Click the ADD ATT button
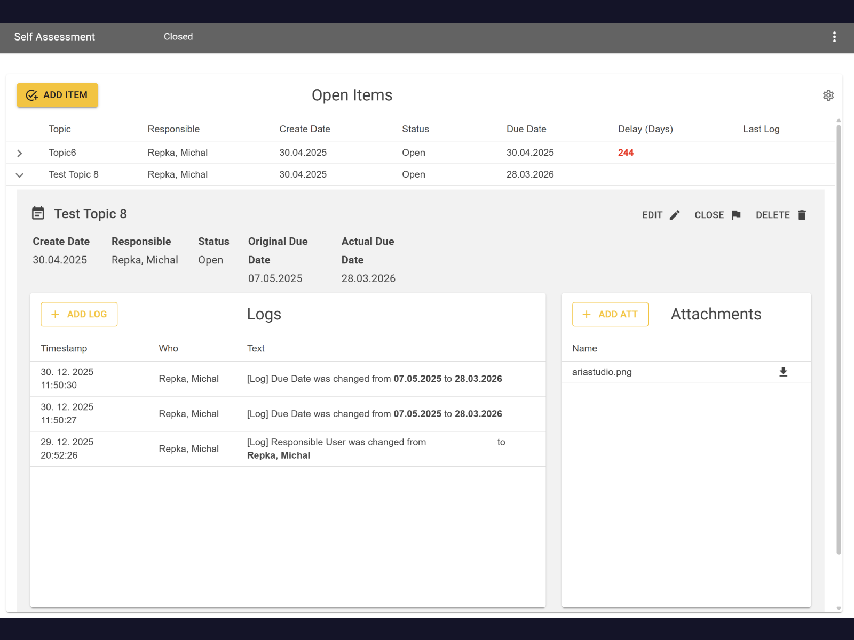The height and width of the screenshot is (640, 854). [x=610, y=314]
